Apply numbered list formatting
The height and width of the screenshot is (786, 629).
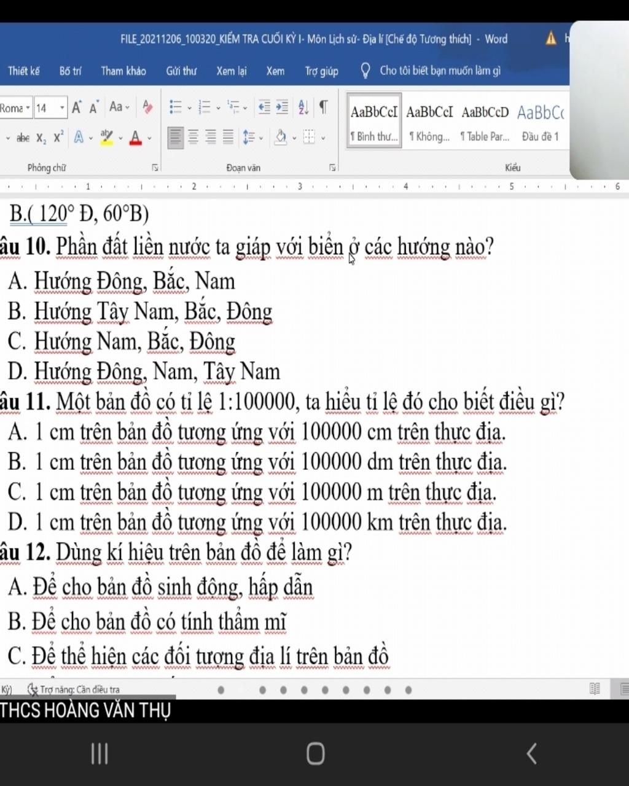click(205, 108)
